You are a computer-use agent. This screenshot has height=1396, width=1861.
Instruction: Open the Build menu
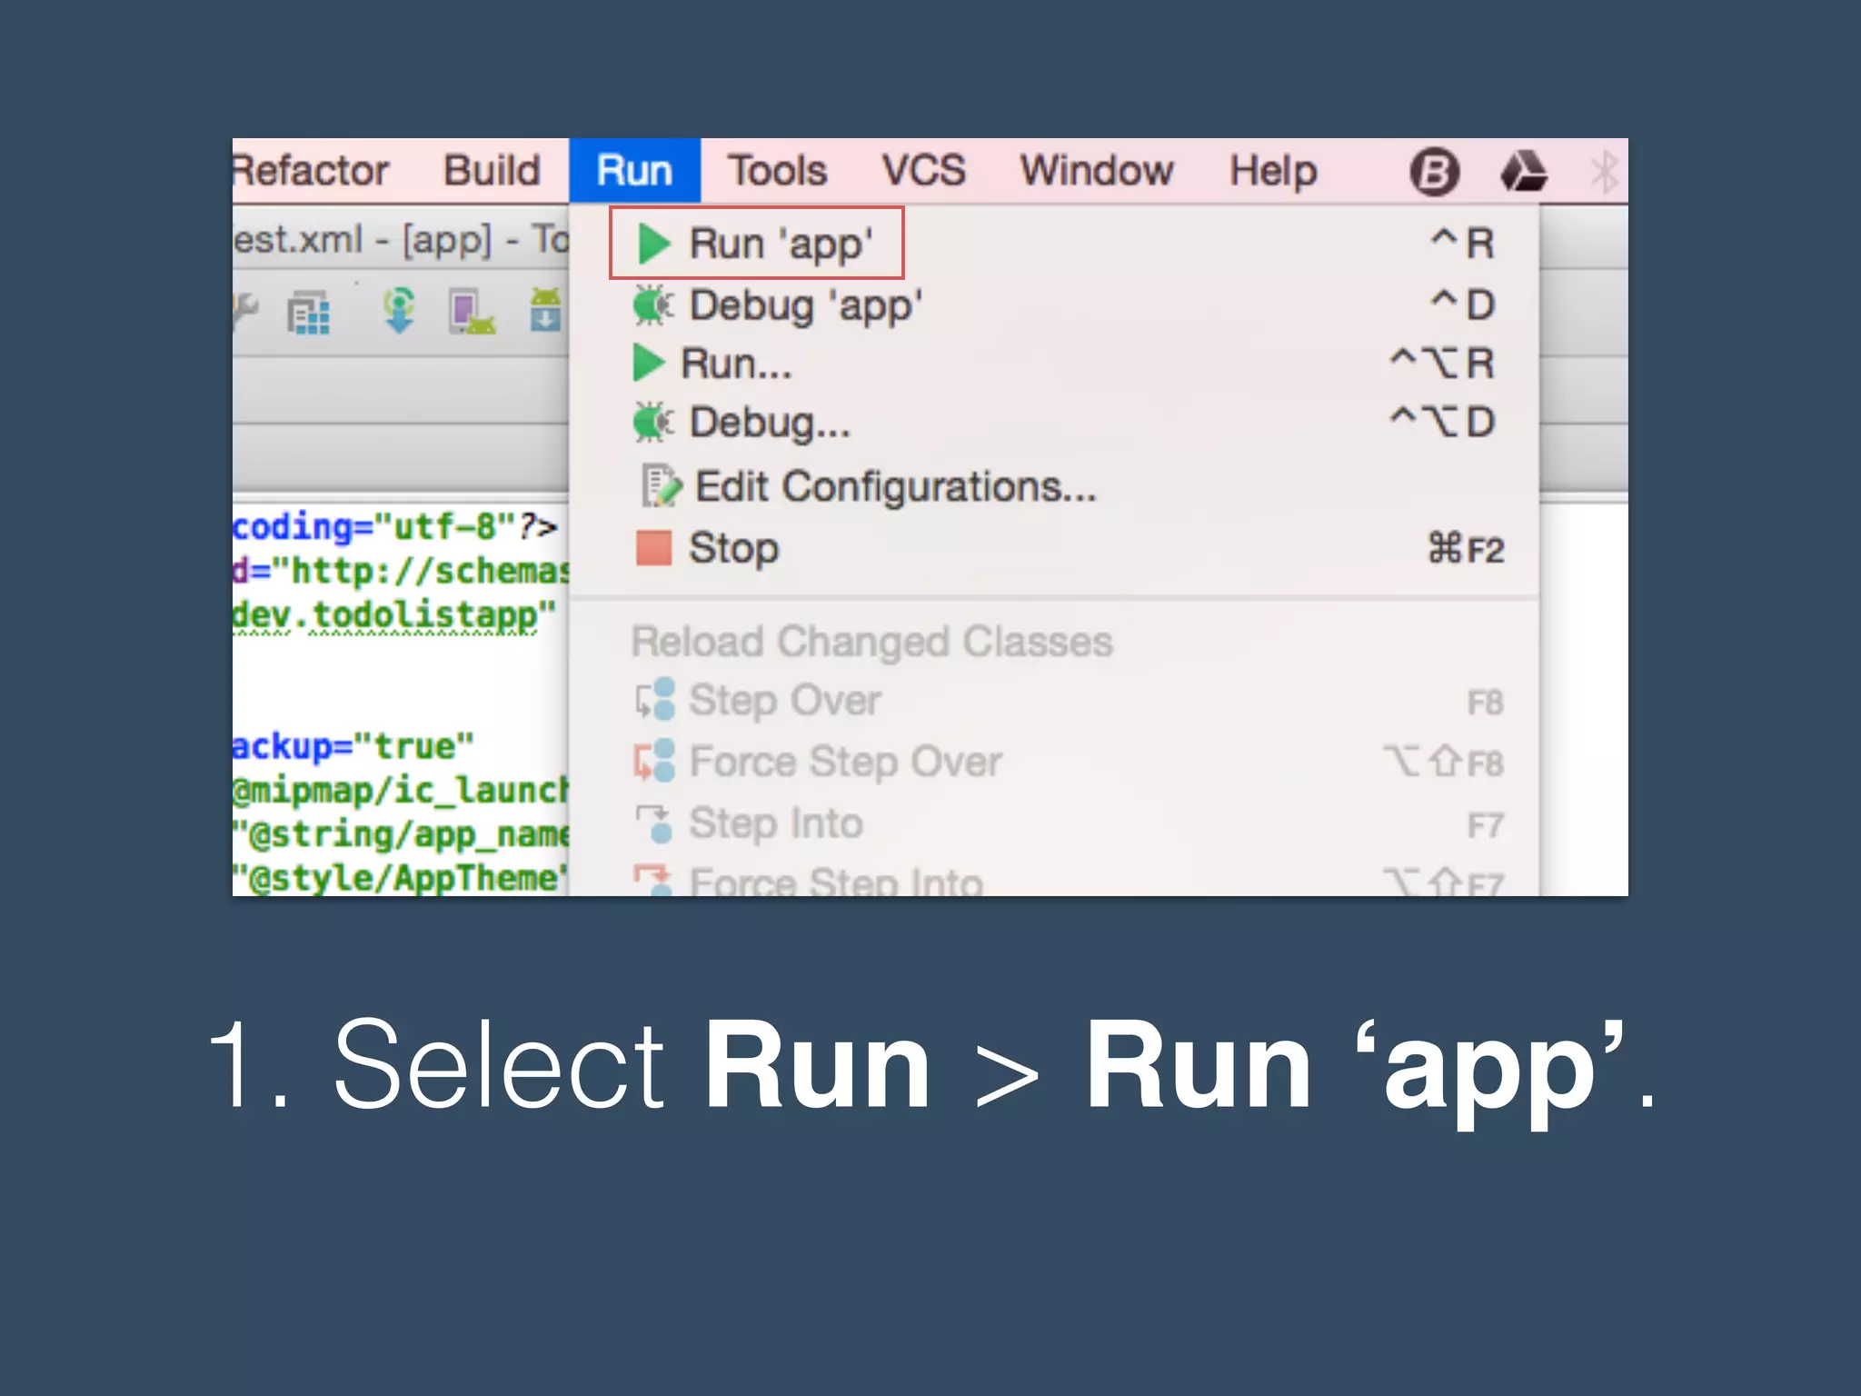pos(492,171)
